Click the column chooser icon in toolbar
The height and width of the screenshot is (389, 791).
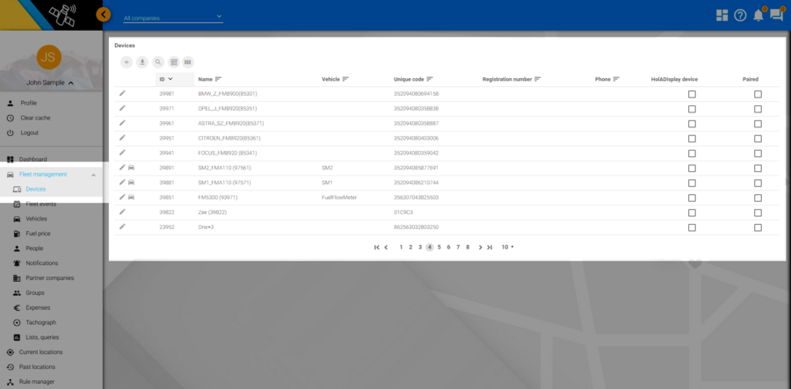click(188, 62)
